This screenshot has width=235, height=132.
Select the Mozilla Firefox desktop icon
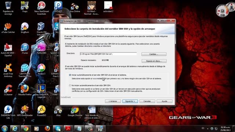click(x=25, y=90)
